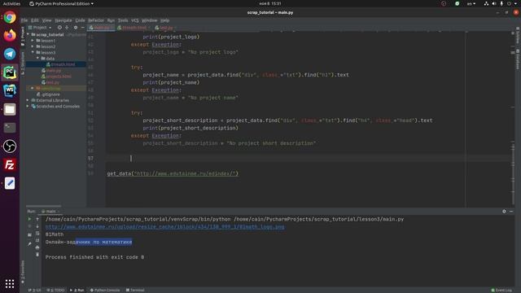Launch Google Chrome from the dock

[x=10, y=17]
